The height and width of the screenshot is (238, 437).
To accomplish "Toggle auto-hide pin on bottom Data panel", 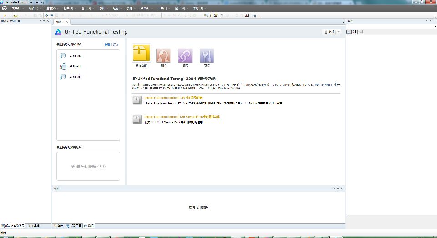I will point(338,188).
